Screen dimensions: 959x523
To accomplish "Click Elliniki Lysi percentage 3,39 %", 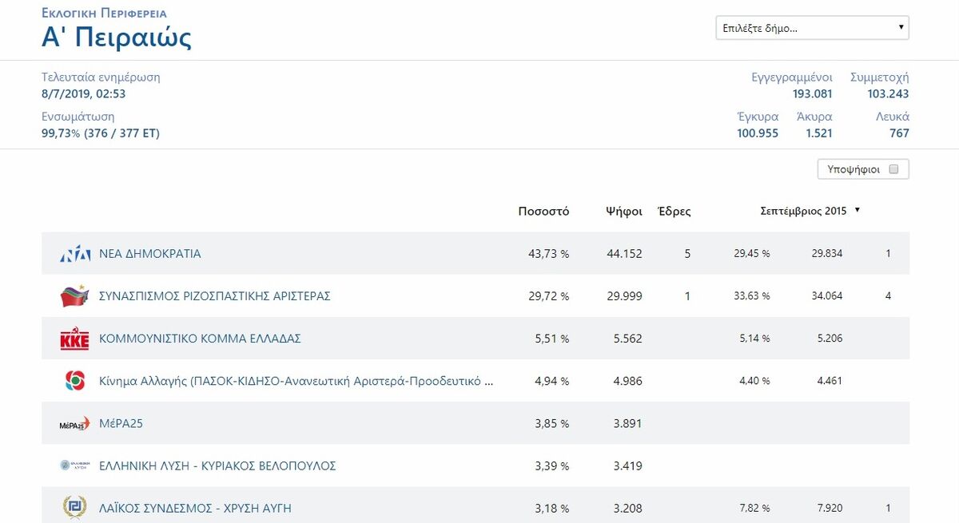I will point(552,466).
